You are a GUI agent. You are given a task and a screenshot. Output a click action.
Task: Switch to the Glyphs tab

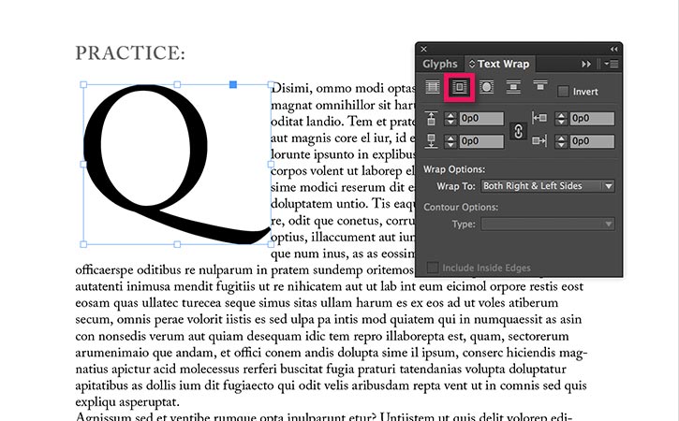(x=440, y=65)
